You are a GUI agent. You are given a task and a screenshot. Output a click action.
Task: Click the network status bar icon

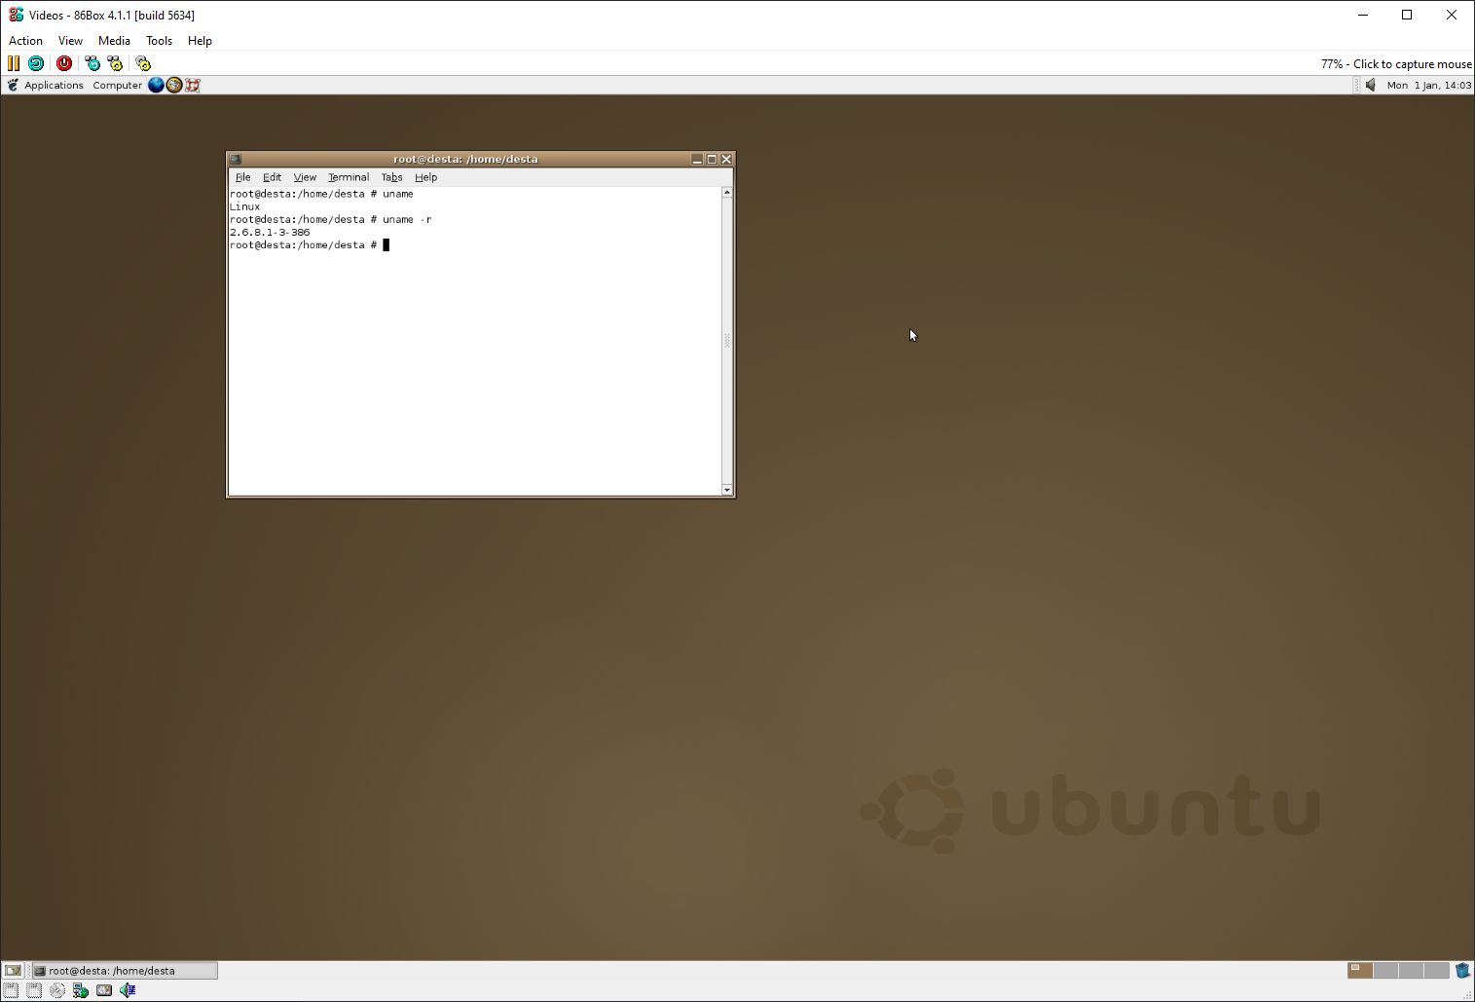pyautogui.click(x=81, y=990)
